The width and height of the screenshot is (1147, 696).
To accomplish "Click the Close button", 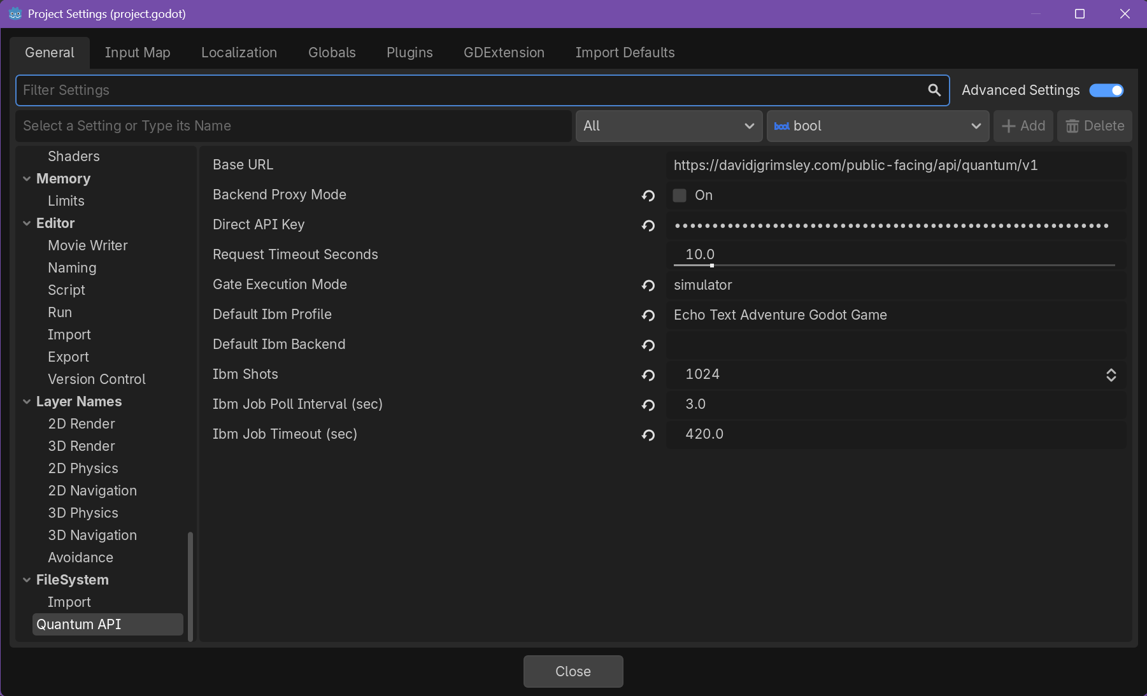I will [573, 671].
